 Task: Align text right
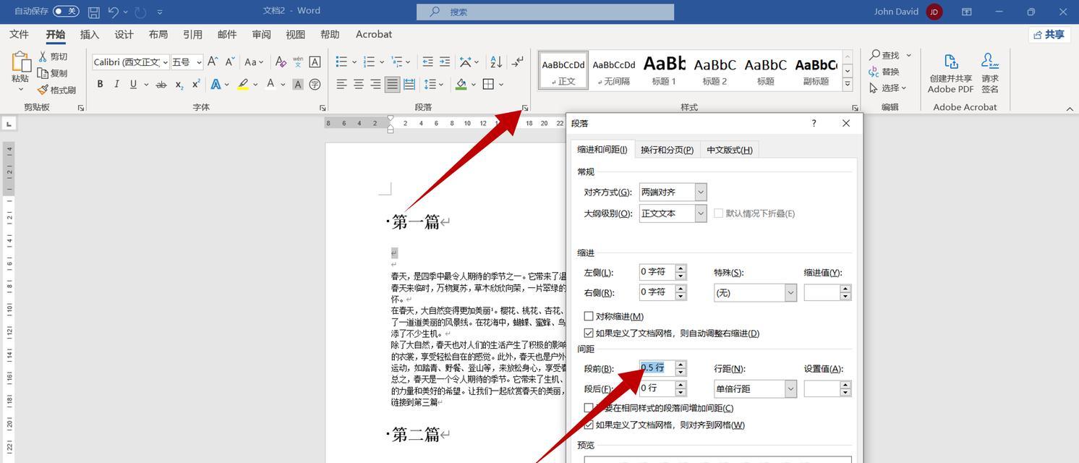point(375,85)
